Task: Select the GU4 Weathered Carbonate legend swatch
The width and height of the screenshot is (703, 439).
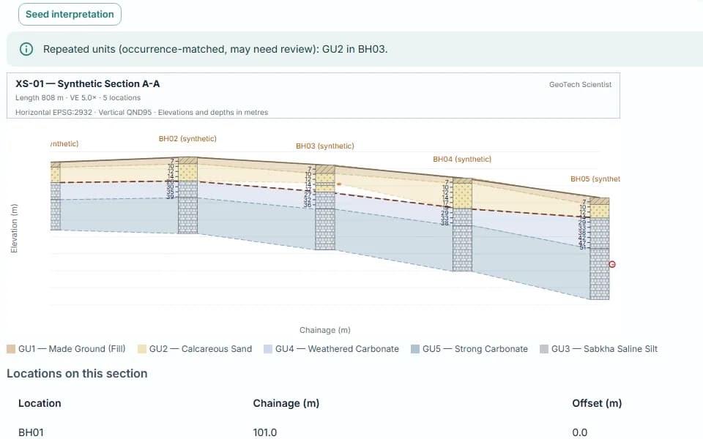Action: [268, 349]
